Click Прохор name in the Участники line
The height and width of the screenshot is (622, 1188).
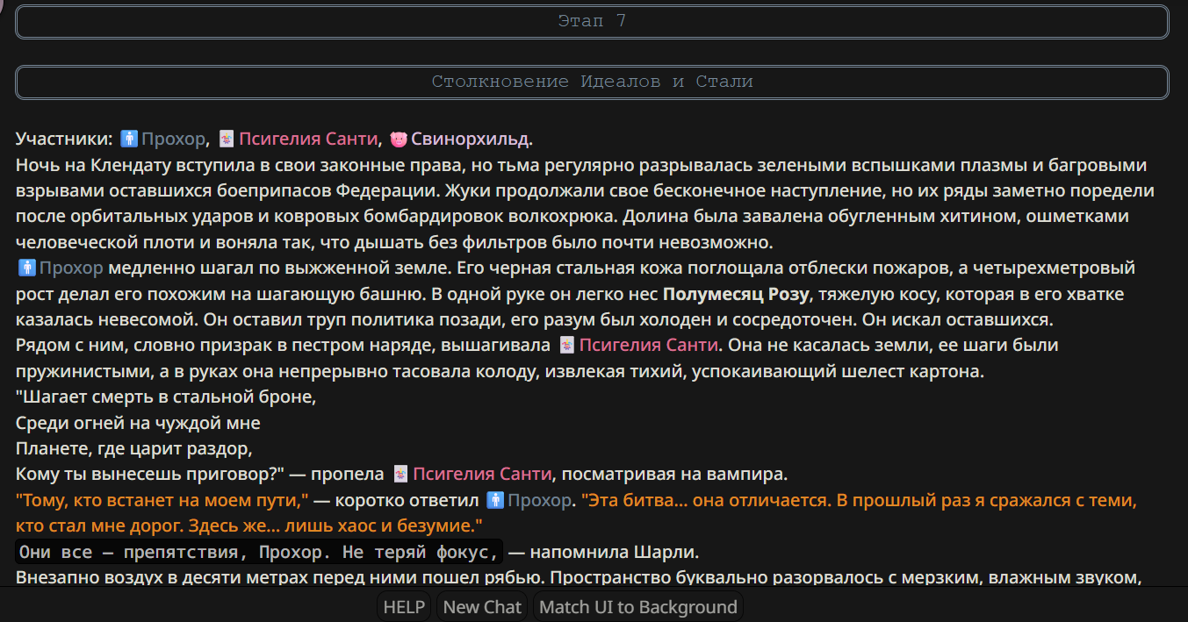(x=172, y=139)
